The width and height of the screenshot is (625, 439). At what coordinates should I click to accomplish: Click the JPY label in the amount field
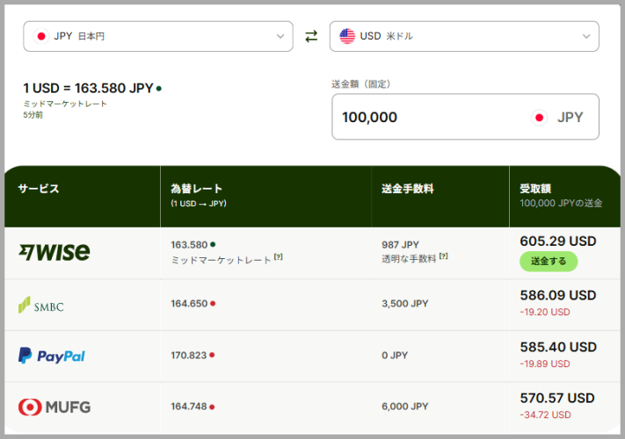click(570, 118)
